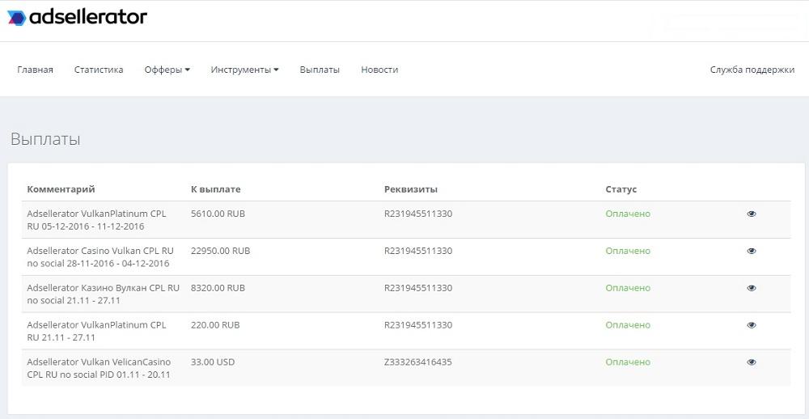809x419 pixels.
Task: Select the VulkanPlatinum 05-12-2016 comment cell
Action: [96, 220]
